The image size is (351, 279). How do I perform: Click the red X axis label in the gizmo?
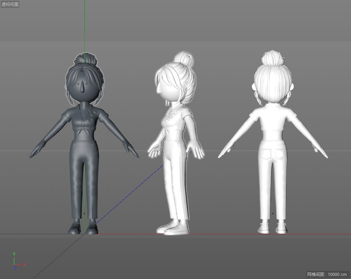24,265
